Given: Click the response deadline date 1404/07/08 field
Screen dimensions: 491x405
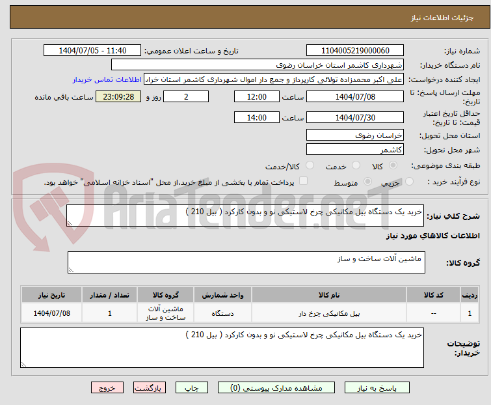Looking at the screenshot, I should pyautogui.click(x=355, y=96).
